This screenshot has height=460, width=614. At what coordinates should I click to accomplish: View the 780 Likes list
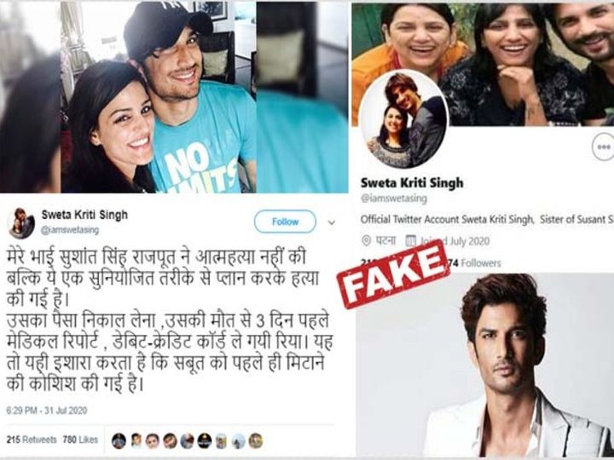tap(80, 440)
